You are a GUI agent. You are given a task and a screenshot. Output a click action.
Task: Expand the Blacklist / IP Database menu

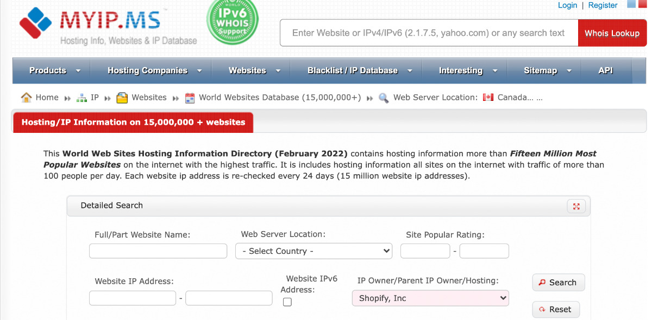point(360,71)
